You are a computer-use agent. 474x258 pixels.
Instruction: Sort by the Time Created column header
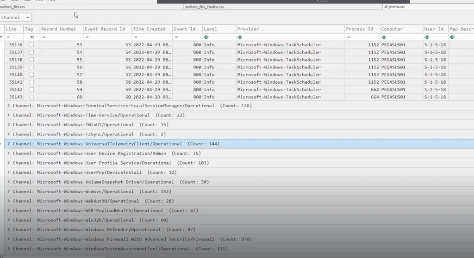pos(152,29)
